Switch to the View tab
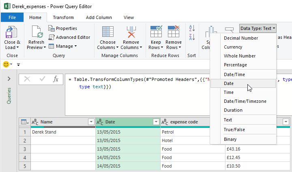Viewport: 292px width, 172px height. click(129, 17)
